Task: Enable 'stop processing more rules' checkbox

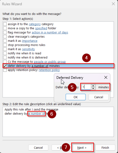Action: pos(5,45)
